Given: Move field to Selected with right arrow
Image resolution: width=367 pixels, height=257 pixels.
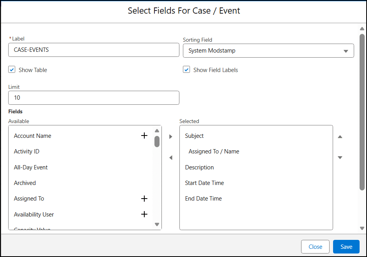Looking at the screenshot, I should (x=170, y=137).
